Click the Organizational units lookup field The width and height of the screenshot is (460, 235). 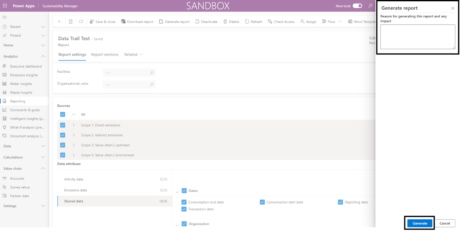point(129,84)
